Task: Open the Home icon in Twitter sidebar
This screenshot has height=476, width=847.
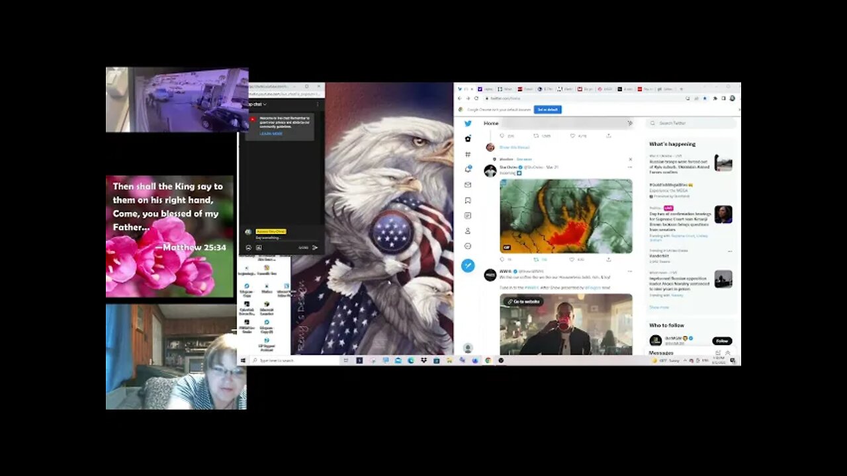Action: (468, 139)
